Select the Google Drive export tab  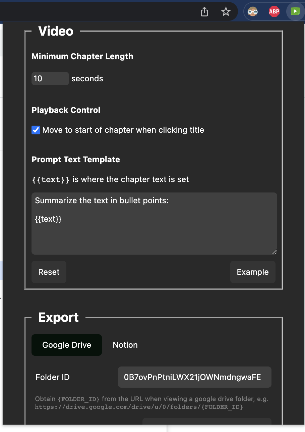tap(66, 345)
